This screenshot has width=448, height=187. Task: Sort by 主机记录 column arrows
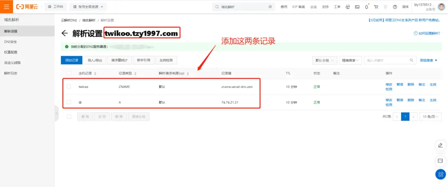coord(95,73)
